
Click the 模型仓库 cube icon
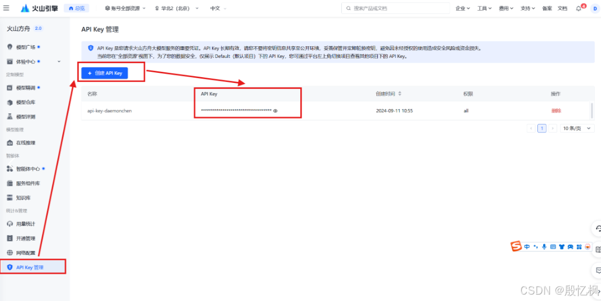(x=10, y=103)
